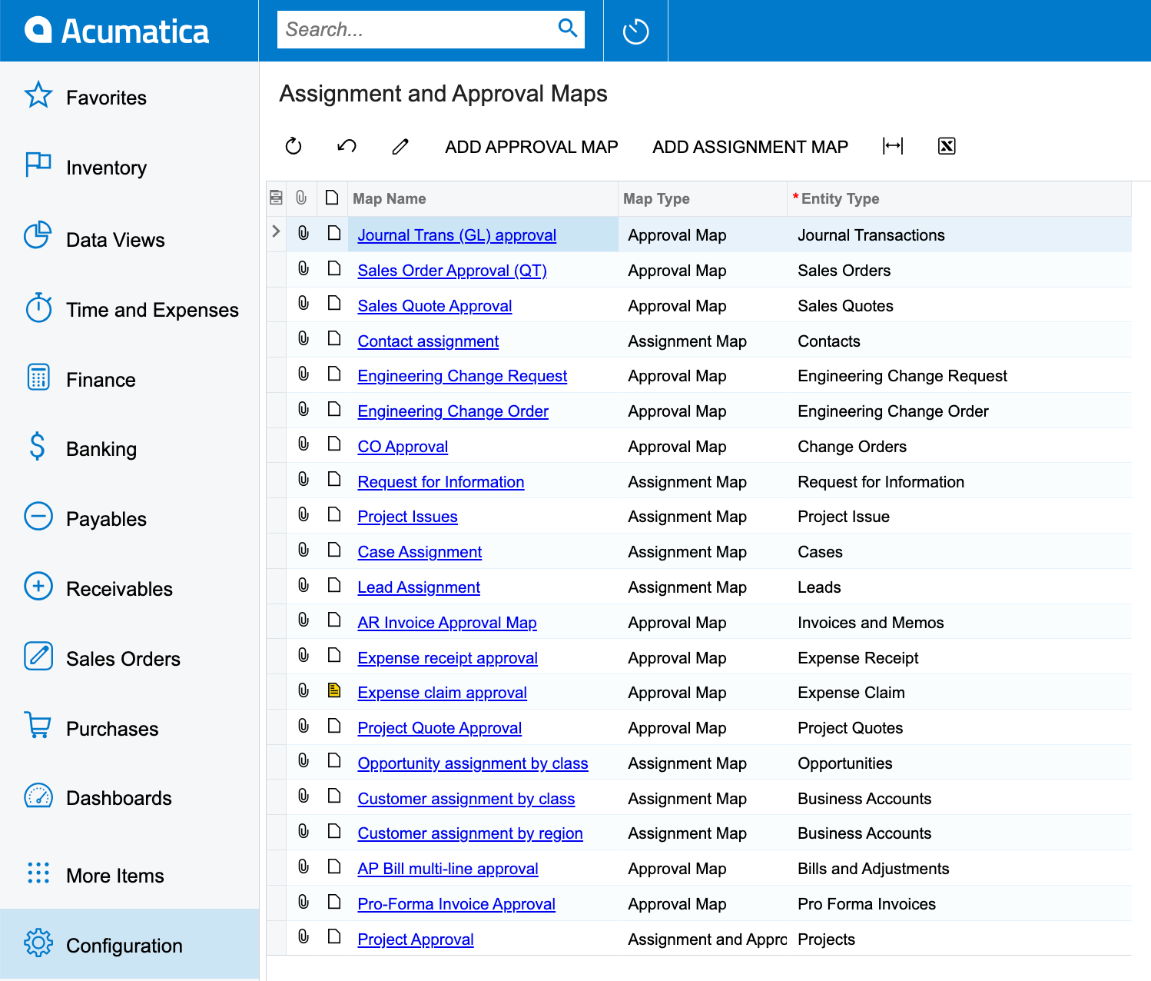Click the paperclip on Project Issues row
Image resolution: width=1151 pixels, height=981 pixels.
pos(304,514)
